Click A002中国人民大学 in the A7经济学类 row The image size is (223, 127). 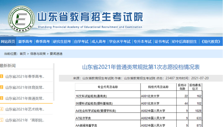click(153, 118)
